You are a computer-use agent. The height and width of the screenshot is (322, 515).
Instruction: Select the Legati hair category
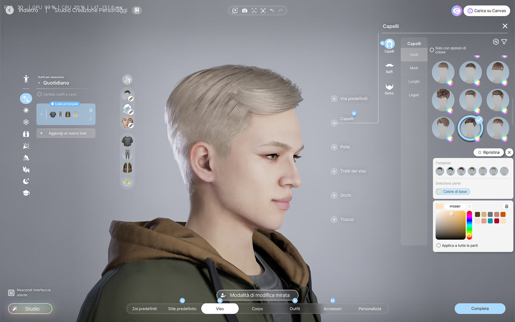tap(414, 95)
